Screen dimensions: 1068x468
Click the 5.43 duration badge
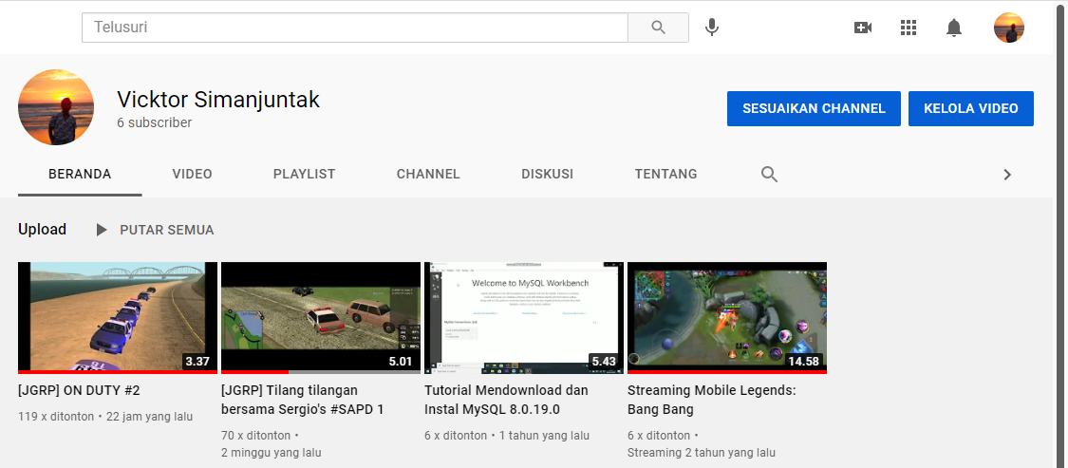coord(604,361)
